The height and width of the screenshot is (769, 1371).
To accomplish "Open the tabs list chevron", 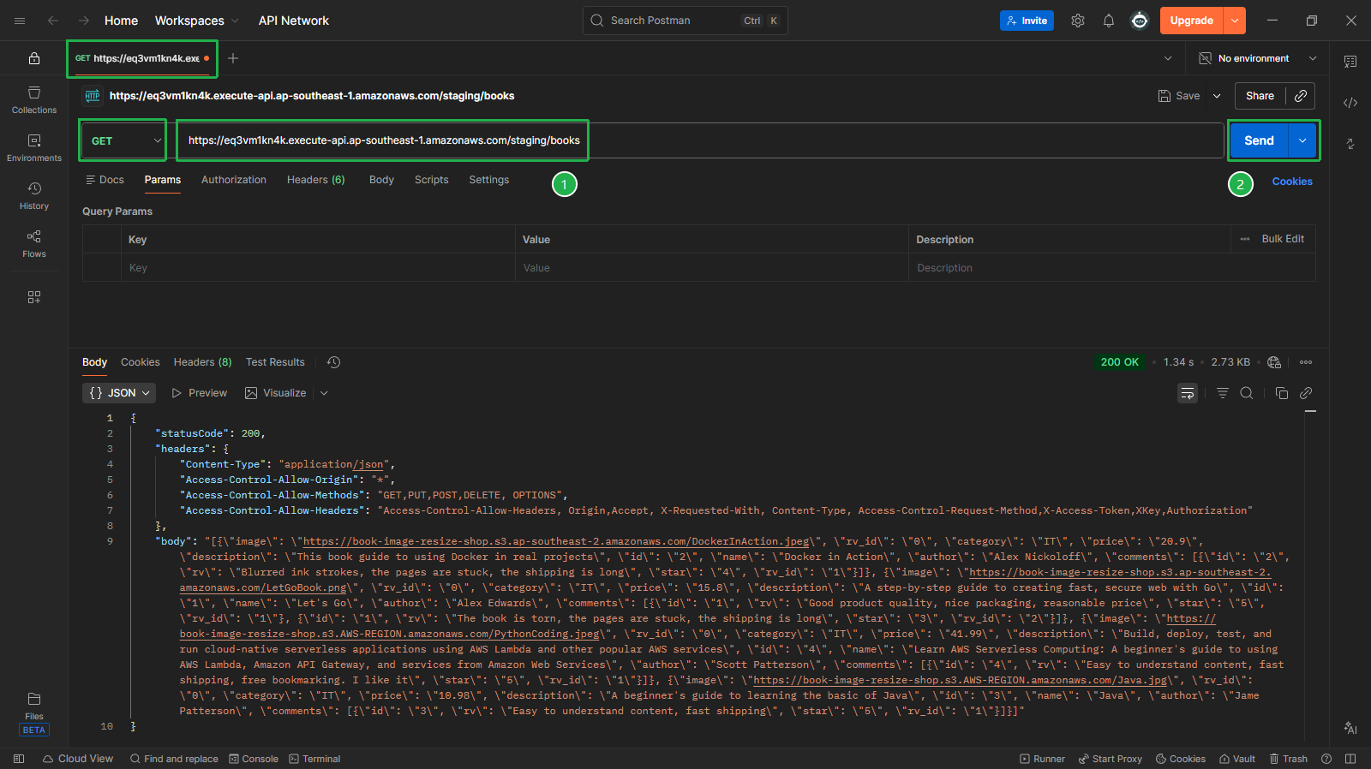I will [x=1168, y=58].
